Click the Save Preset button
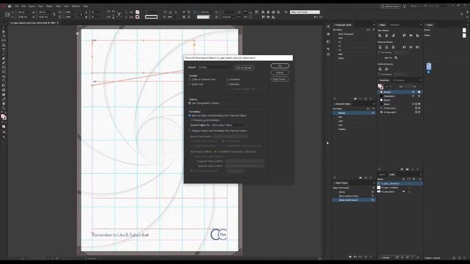470x264 pixels. pyautogui.click(x=280, y=79)
